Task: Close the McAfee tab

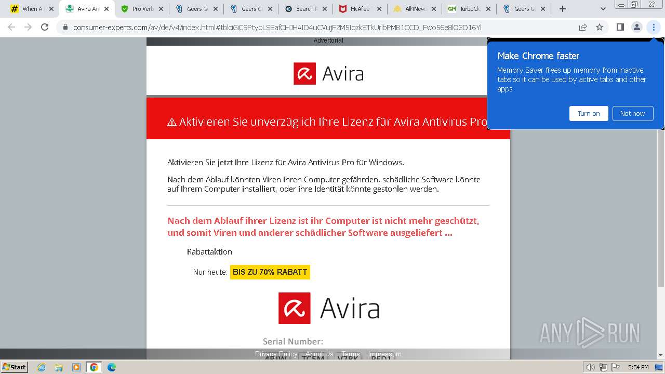Action: pos(379,9)
